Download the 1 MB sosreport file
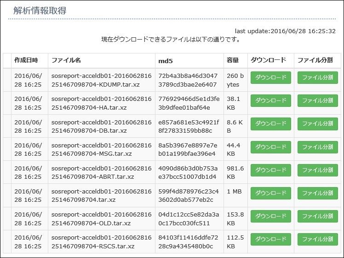Screen dimensions: 344x258 point(271,193)
